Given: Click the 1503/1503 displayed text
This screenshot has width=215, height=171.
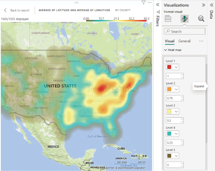Looking at the screenshot, I should (15, 19).
